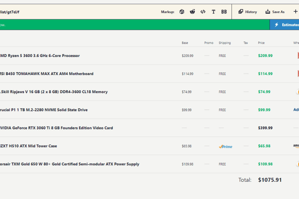Click the Amazon Prime shipping badge
Screen dimensions: 299x199
pos(226,147)
